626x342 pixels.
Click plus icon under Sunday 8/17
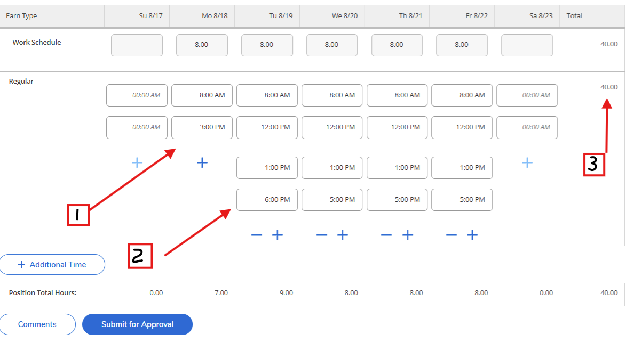137,163
